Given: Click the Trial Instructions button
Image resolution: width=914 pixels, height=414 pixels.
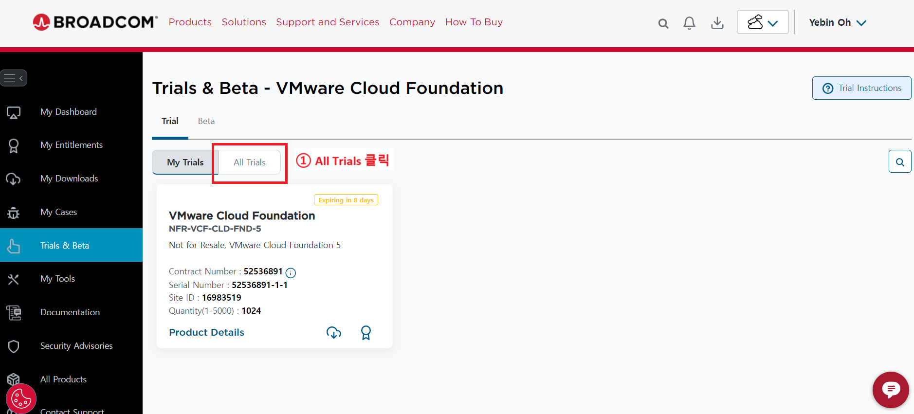Looking at the screenshot, I should point(861,88).
